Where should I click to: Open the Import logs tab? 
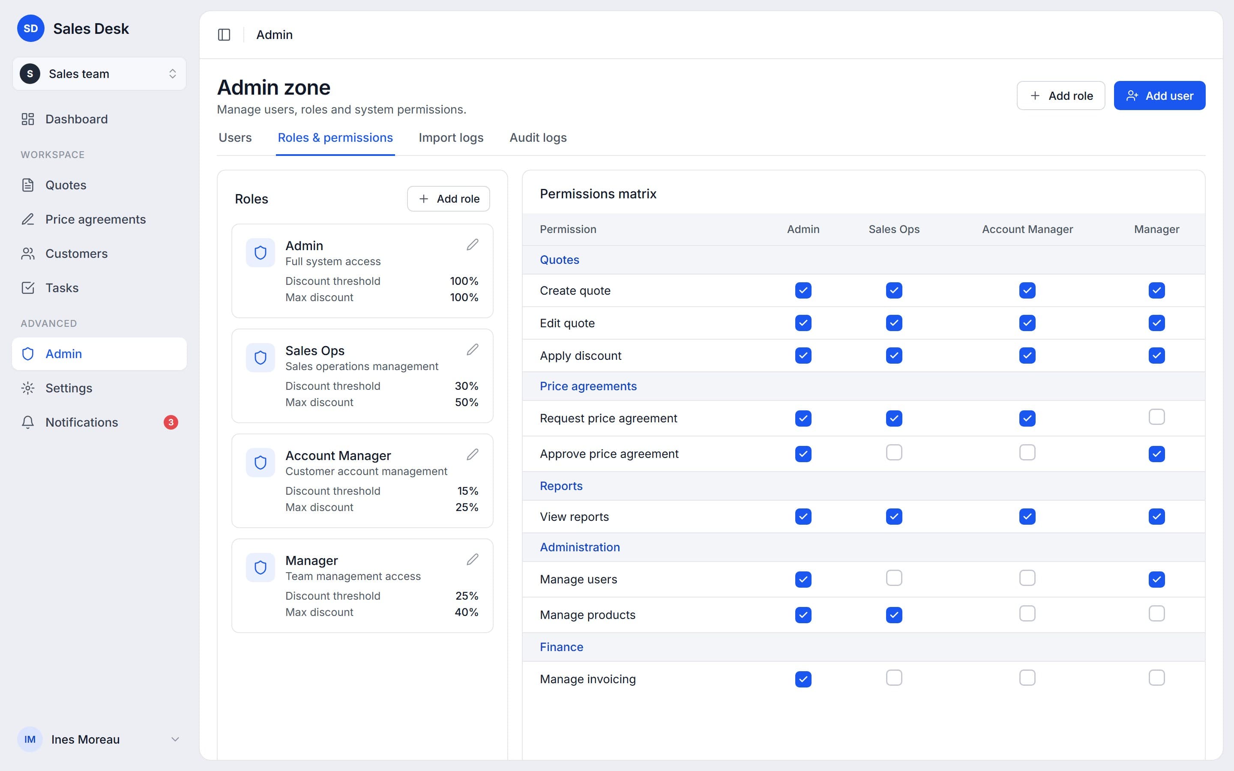[451, 137]
